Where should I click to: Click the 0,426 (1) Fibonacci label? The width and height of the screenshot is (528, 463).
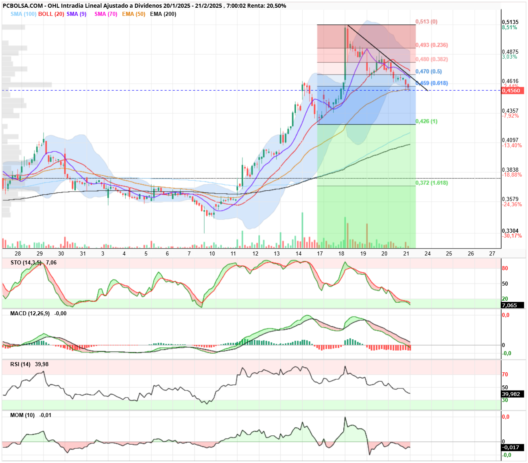426,121
